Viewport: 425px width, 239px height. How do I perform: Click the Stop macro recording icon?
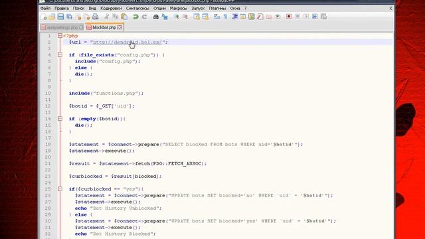point(297,17)
